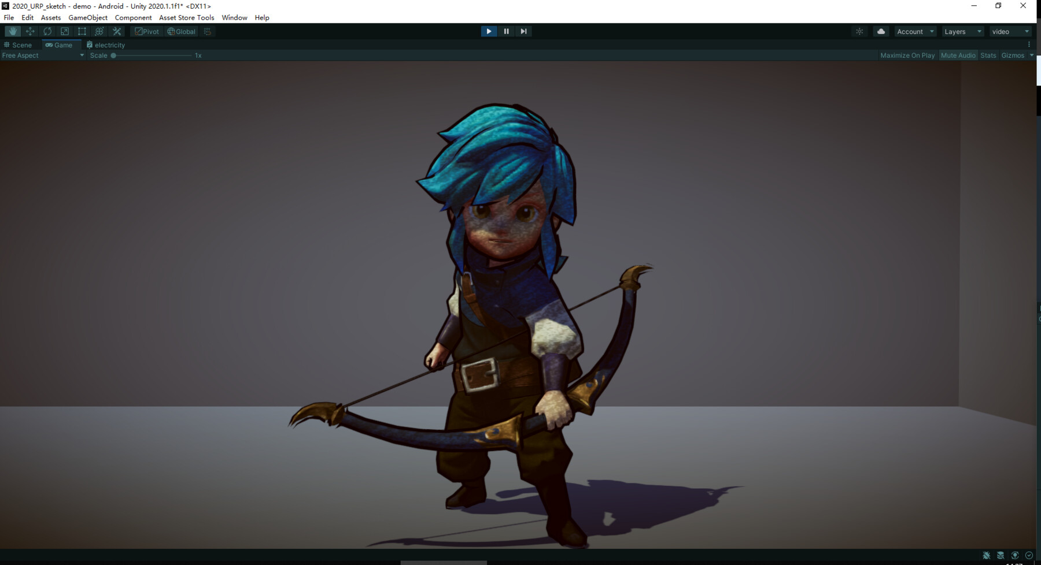Enable Maximize On Play
This screenshot has height=565, width=1041.
coord(907,55)
